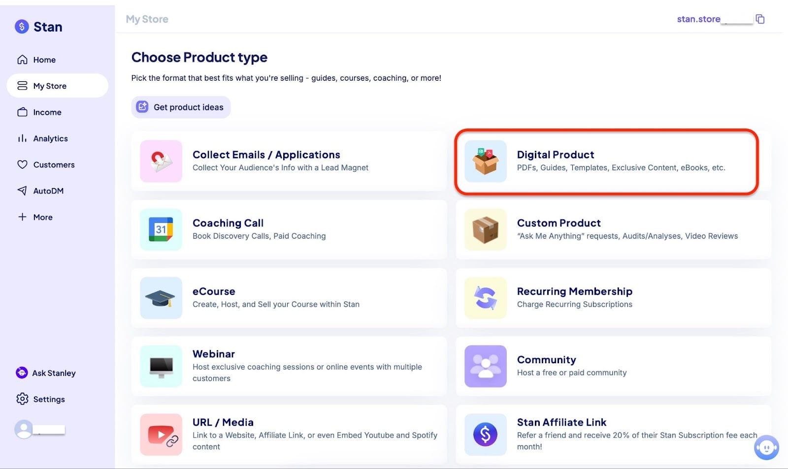
Task: Open the Customers page
Action: pyautogui.click(x=57, y=164)
